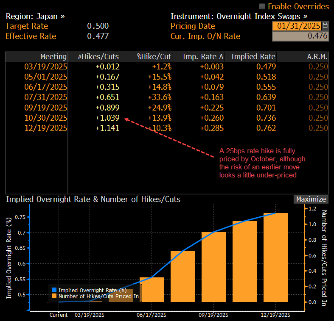334x321 pixels.
Task: Click the +0.167 hikes value
Action: point(107,77)
